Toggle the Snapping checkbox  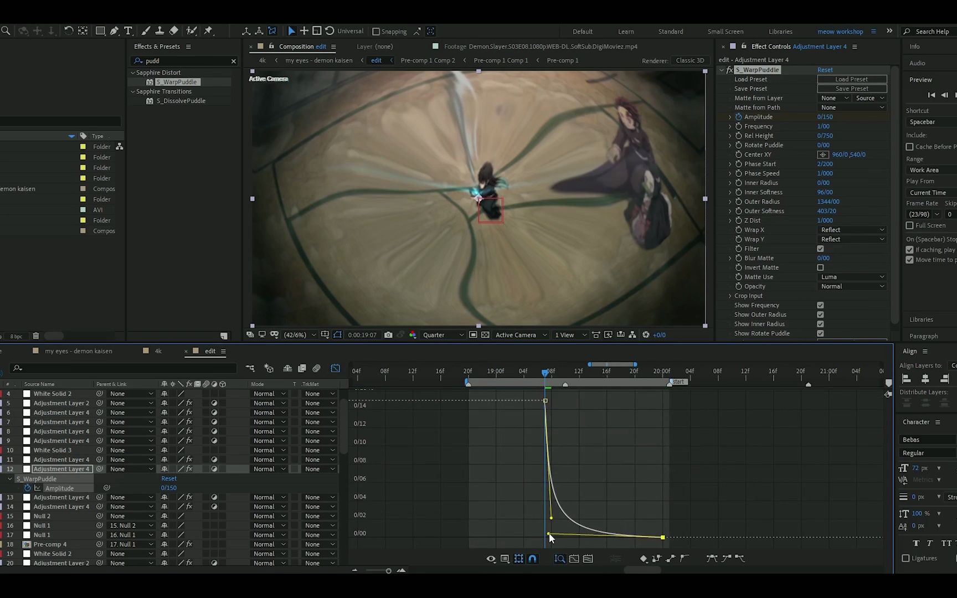(x=376, y=32)
